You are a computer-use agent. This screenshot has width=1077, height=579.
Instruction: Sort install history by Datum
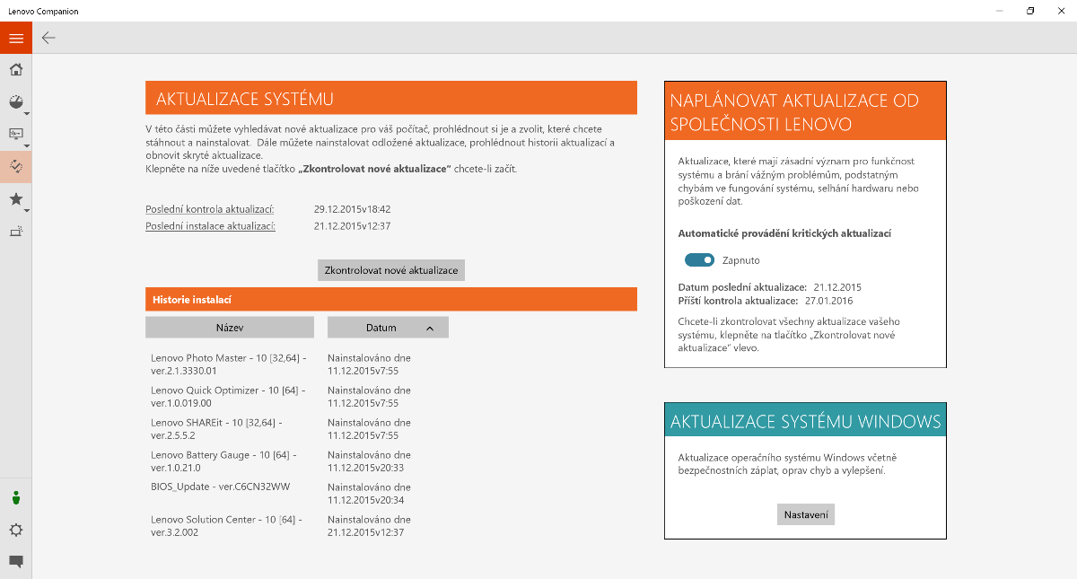coord(388,328)
